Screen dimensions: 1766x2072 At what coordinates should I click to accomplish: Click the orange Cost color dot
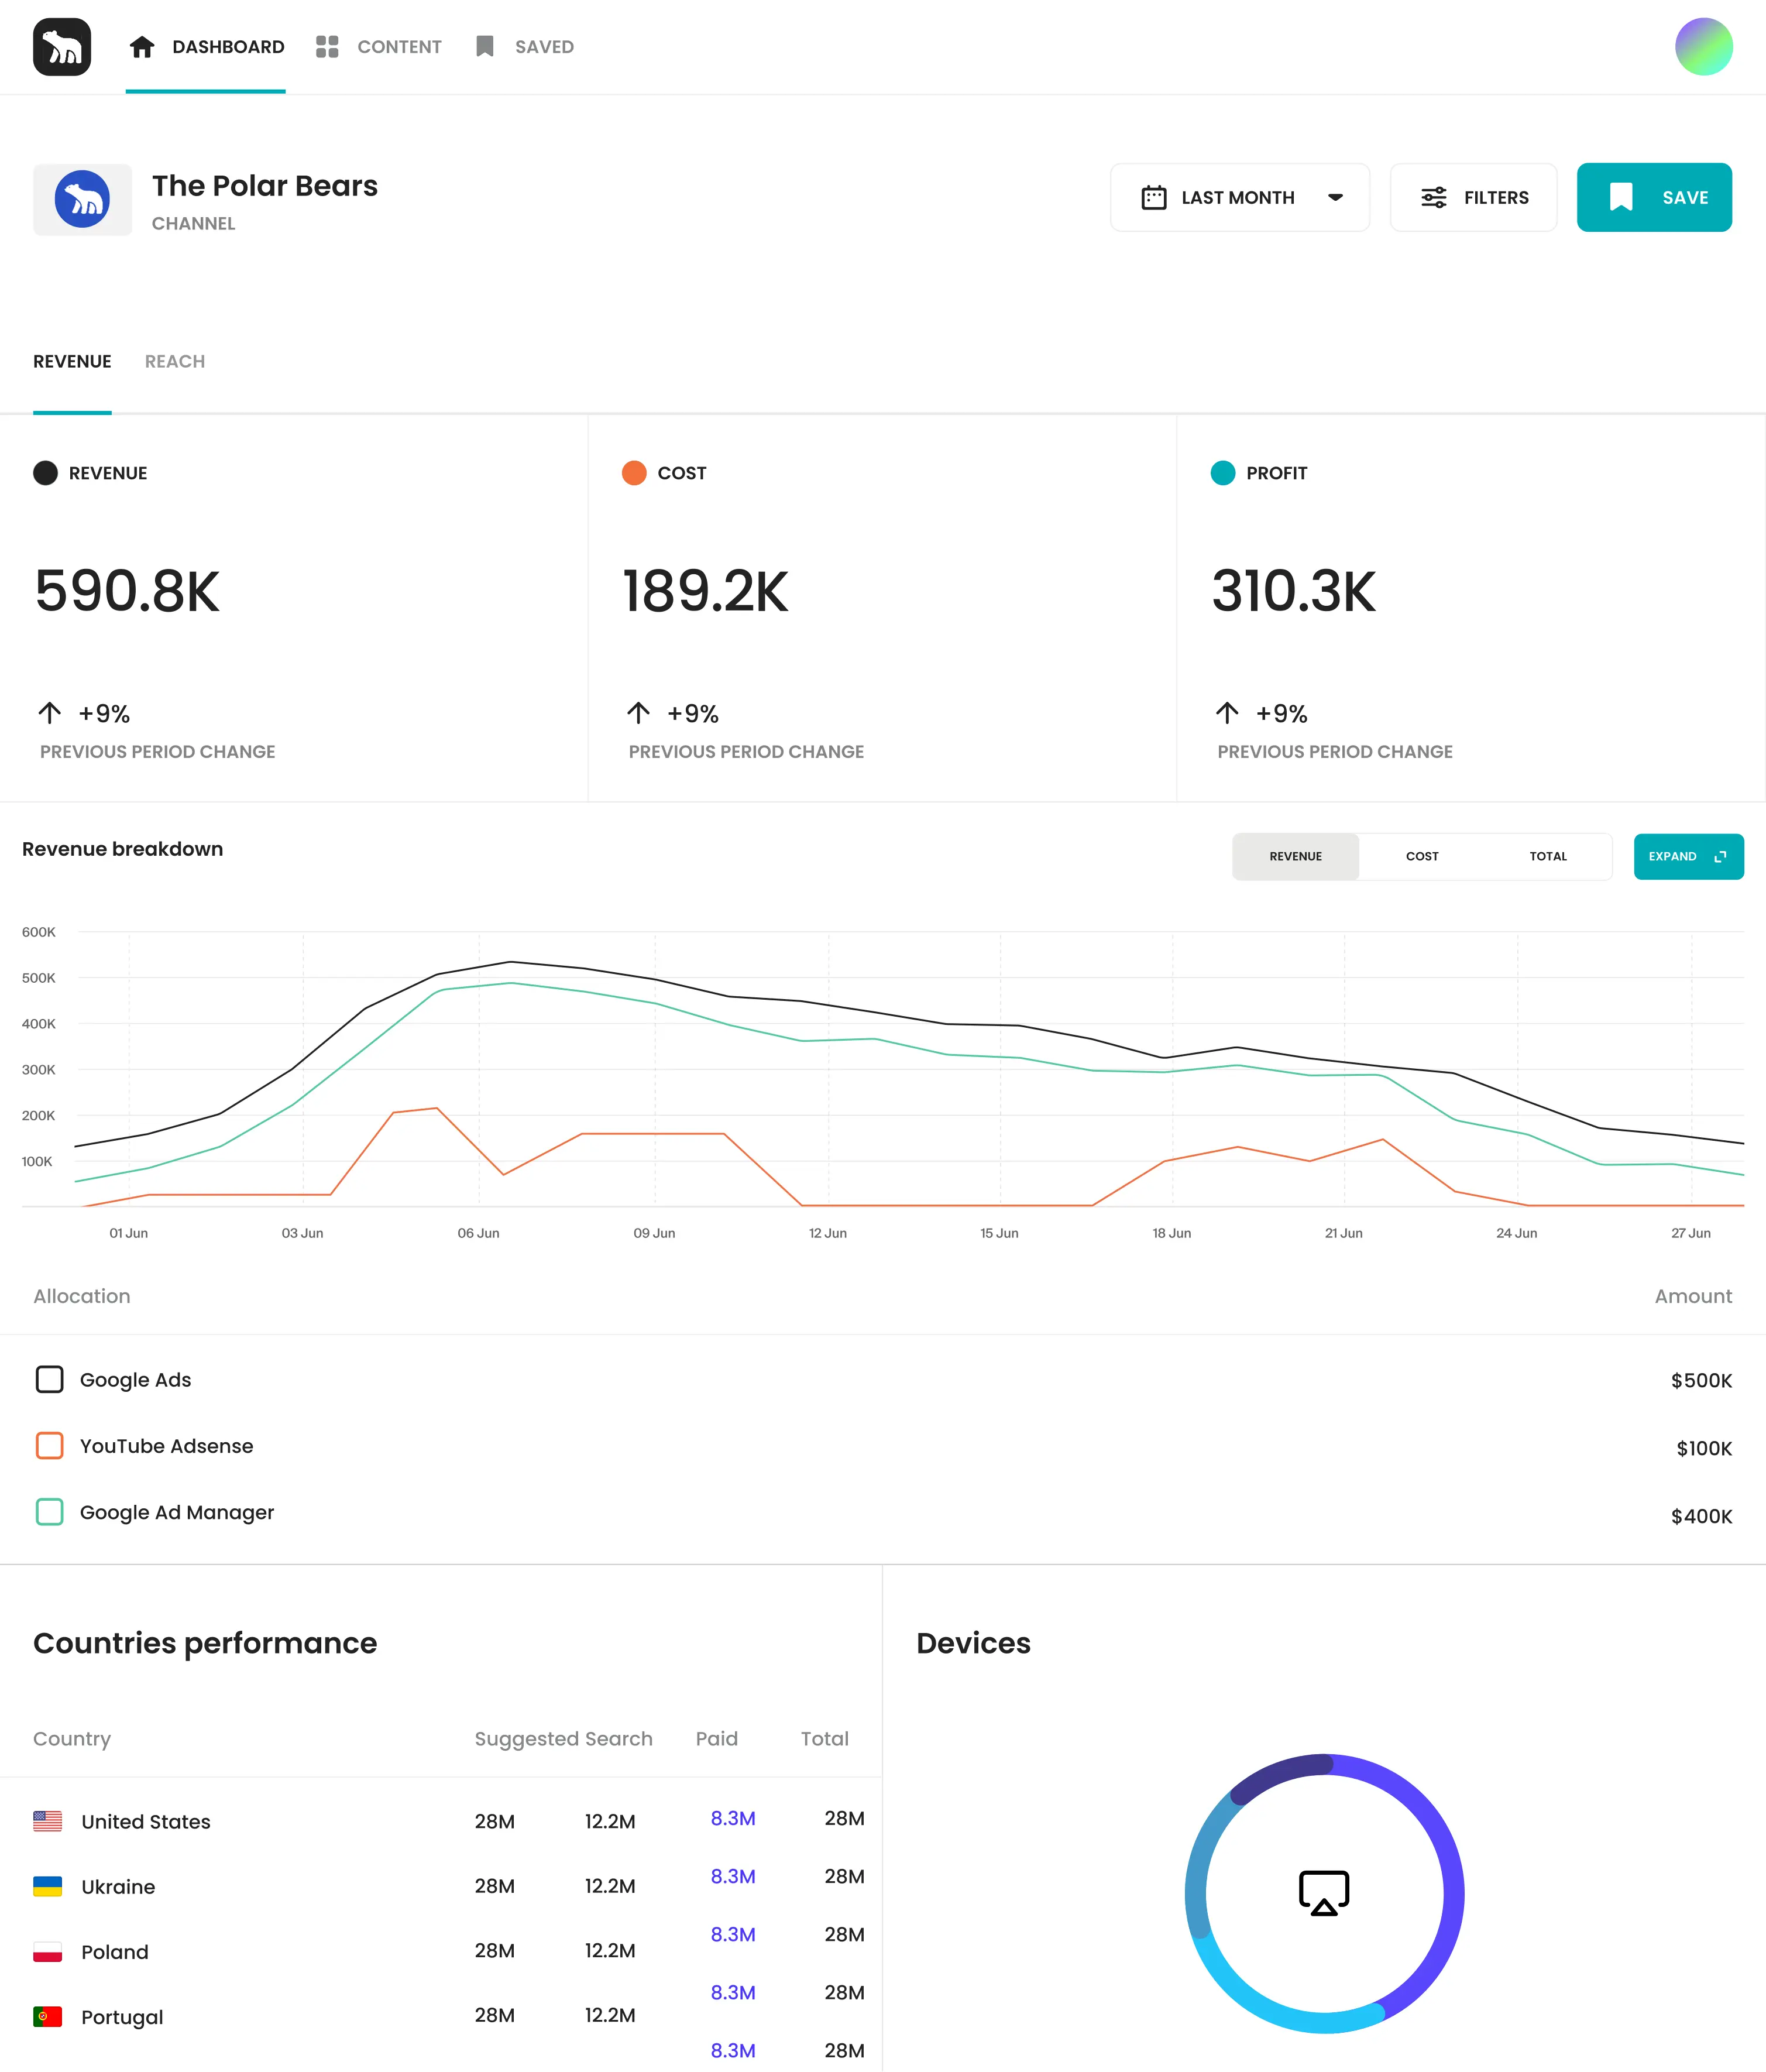[x=634, y=473]
